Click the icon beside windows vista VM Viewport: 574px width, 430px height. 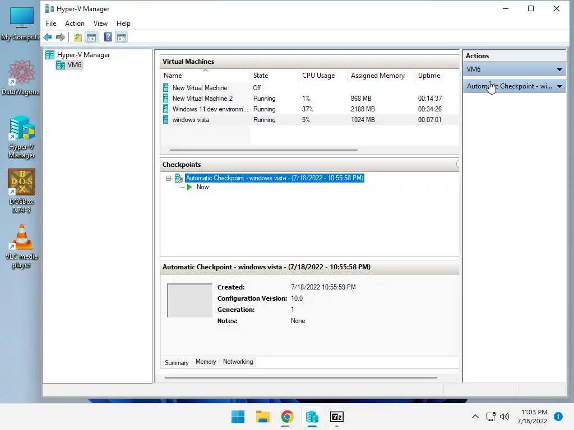click(166, 120)
